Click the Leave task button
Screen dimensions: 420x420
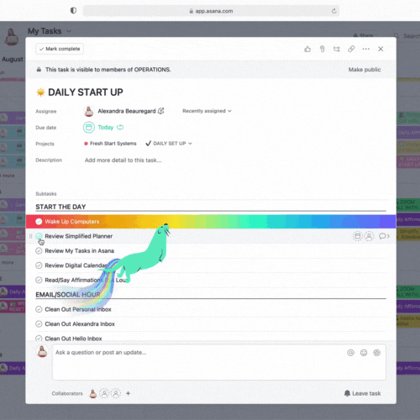(x=362, y=393)
